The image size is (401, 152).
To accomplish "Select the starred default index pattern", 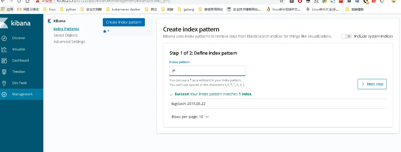I will coord(106,31).
